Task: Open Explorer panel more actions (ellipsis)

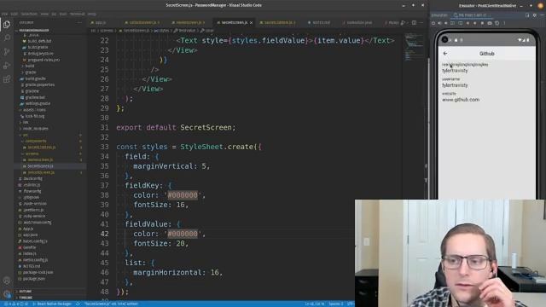Action: pos(79,23)
